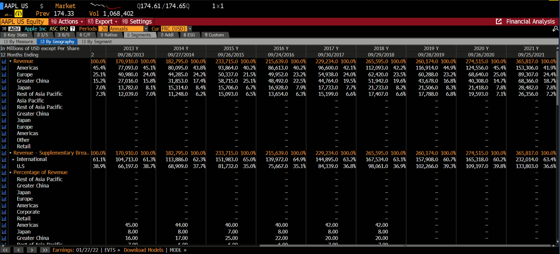This screenshot has height=254, width=560.
Task: Expand the International row
Action: (13, 159)
